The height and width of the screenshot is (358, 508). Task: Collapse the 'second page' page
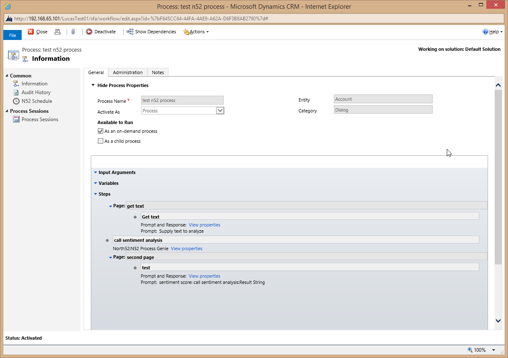(x=110, y=258)
